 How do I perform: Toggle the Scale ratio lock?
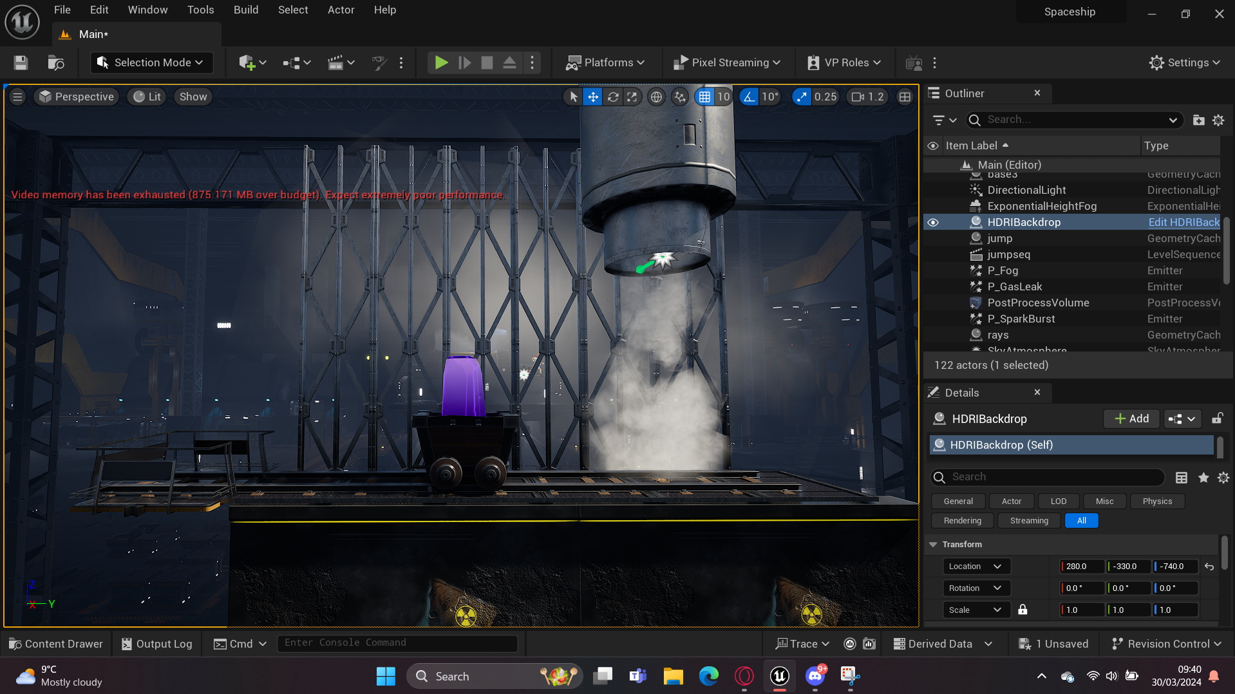coord(1023,610)
